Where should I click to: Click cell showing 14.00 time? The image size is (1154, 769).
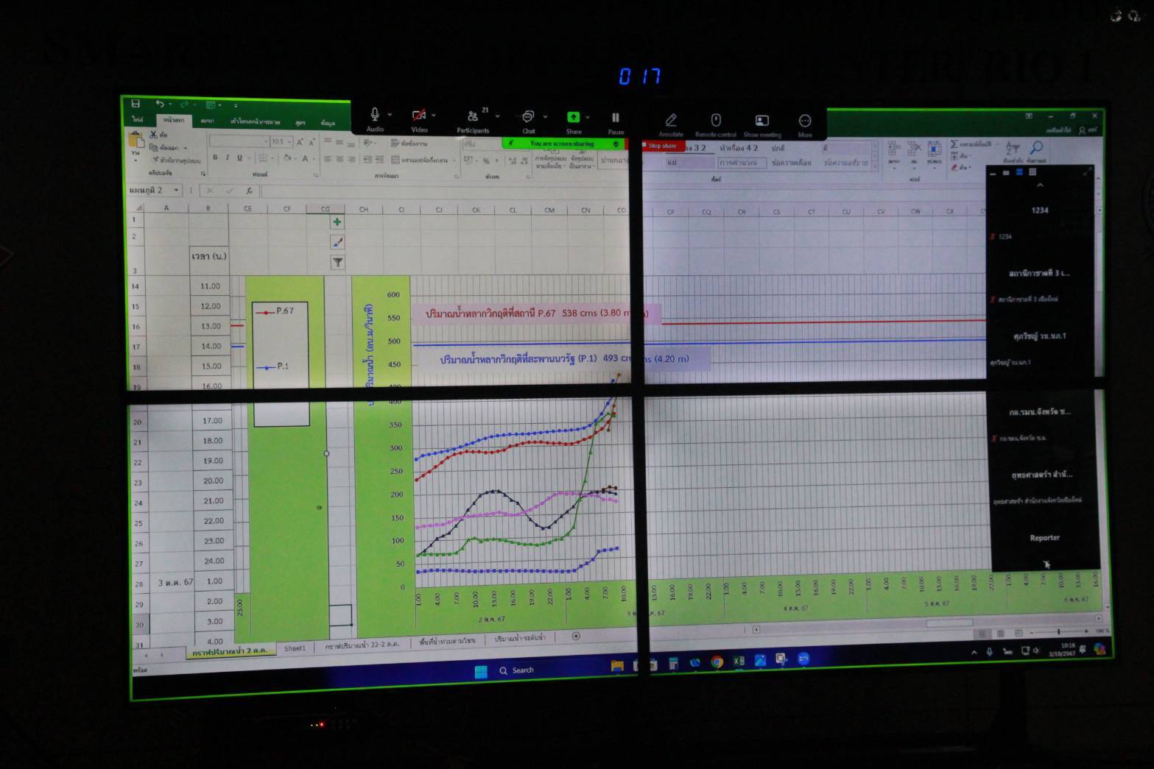point(211,346)
